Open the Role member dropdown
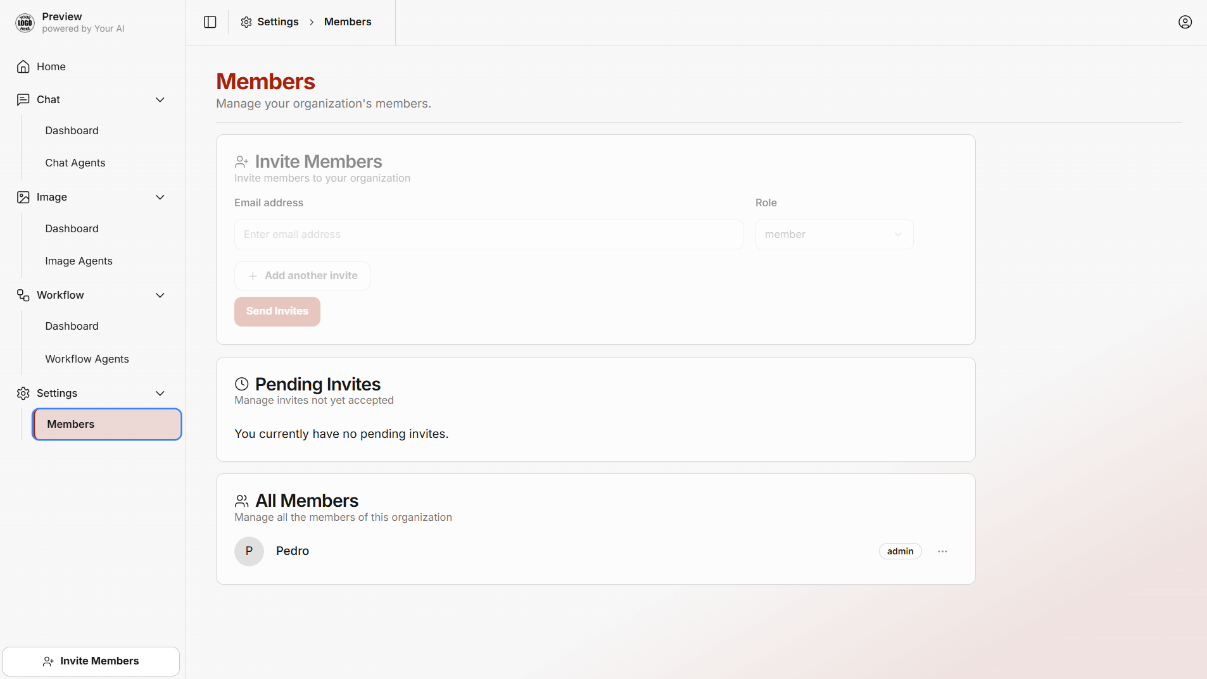Screen dimensions: 1207x679 834,234
